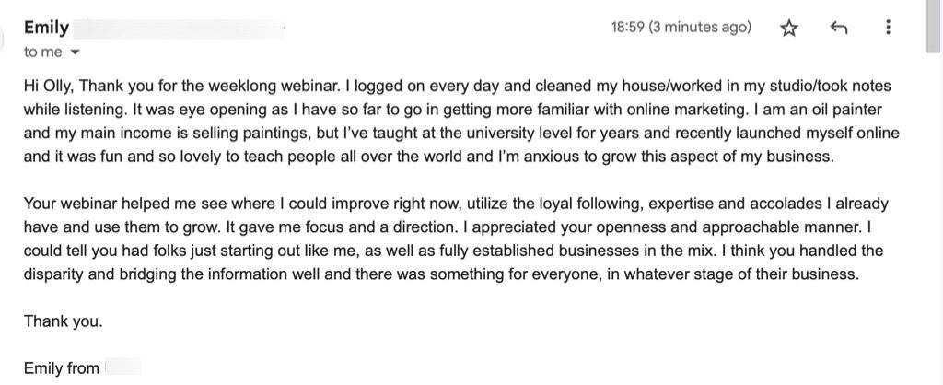The width and height of the screenshot is (943, 385).
Task: Click line beginning "Your webinar helped me see"
Action: pyautogui.click(x=456, y=204)
